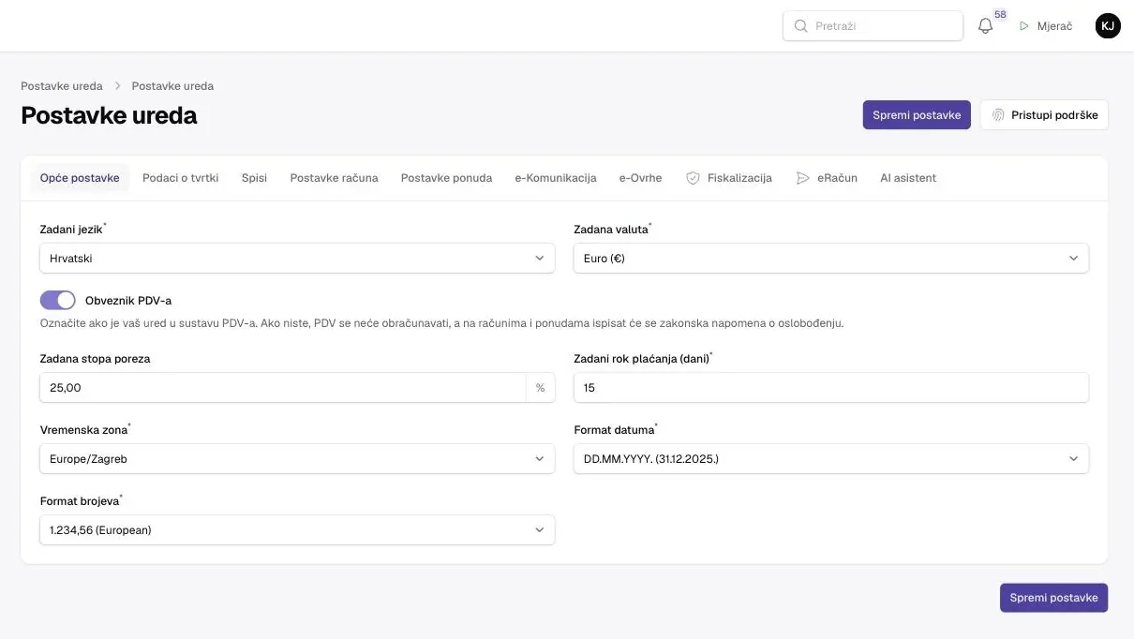Click the breadcrumb chevron separator
The image size is (1134, 639).
118,86
